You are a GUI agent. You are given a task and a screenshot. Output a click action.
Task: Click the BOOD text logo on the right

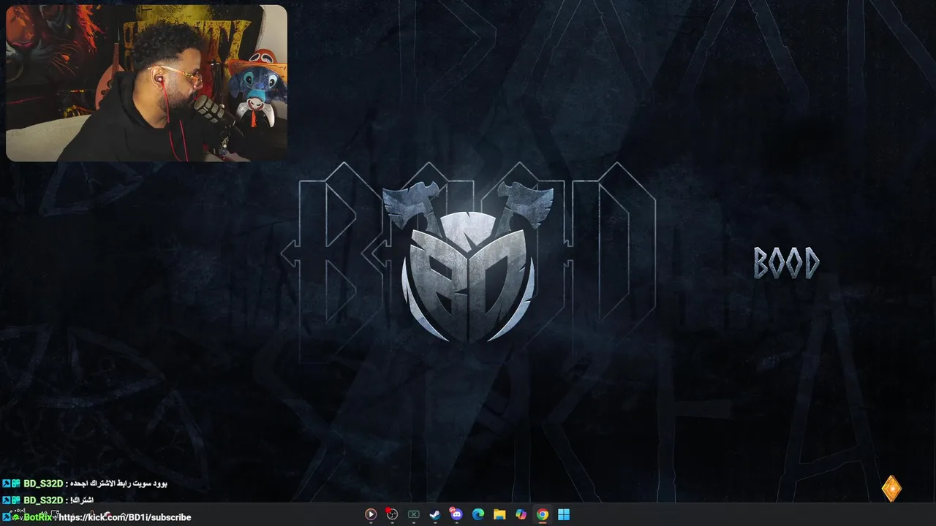click(x=786, y=263)
